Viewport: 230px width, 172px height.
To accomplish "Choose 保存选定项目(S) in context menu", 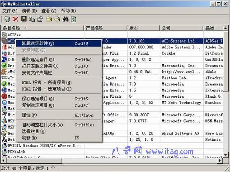I will [59, 99].
